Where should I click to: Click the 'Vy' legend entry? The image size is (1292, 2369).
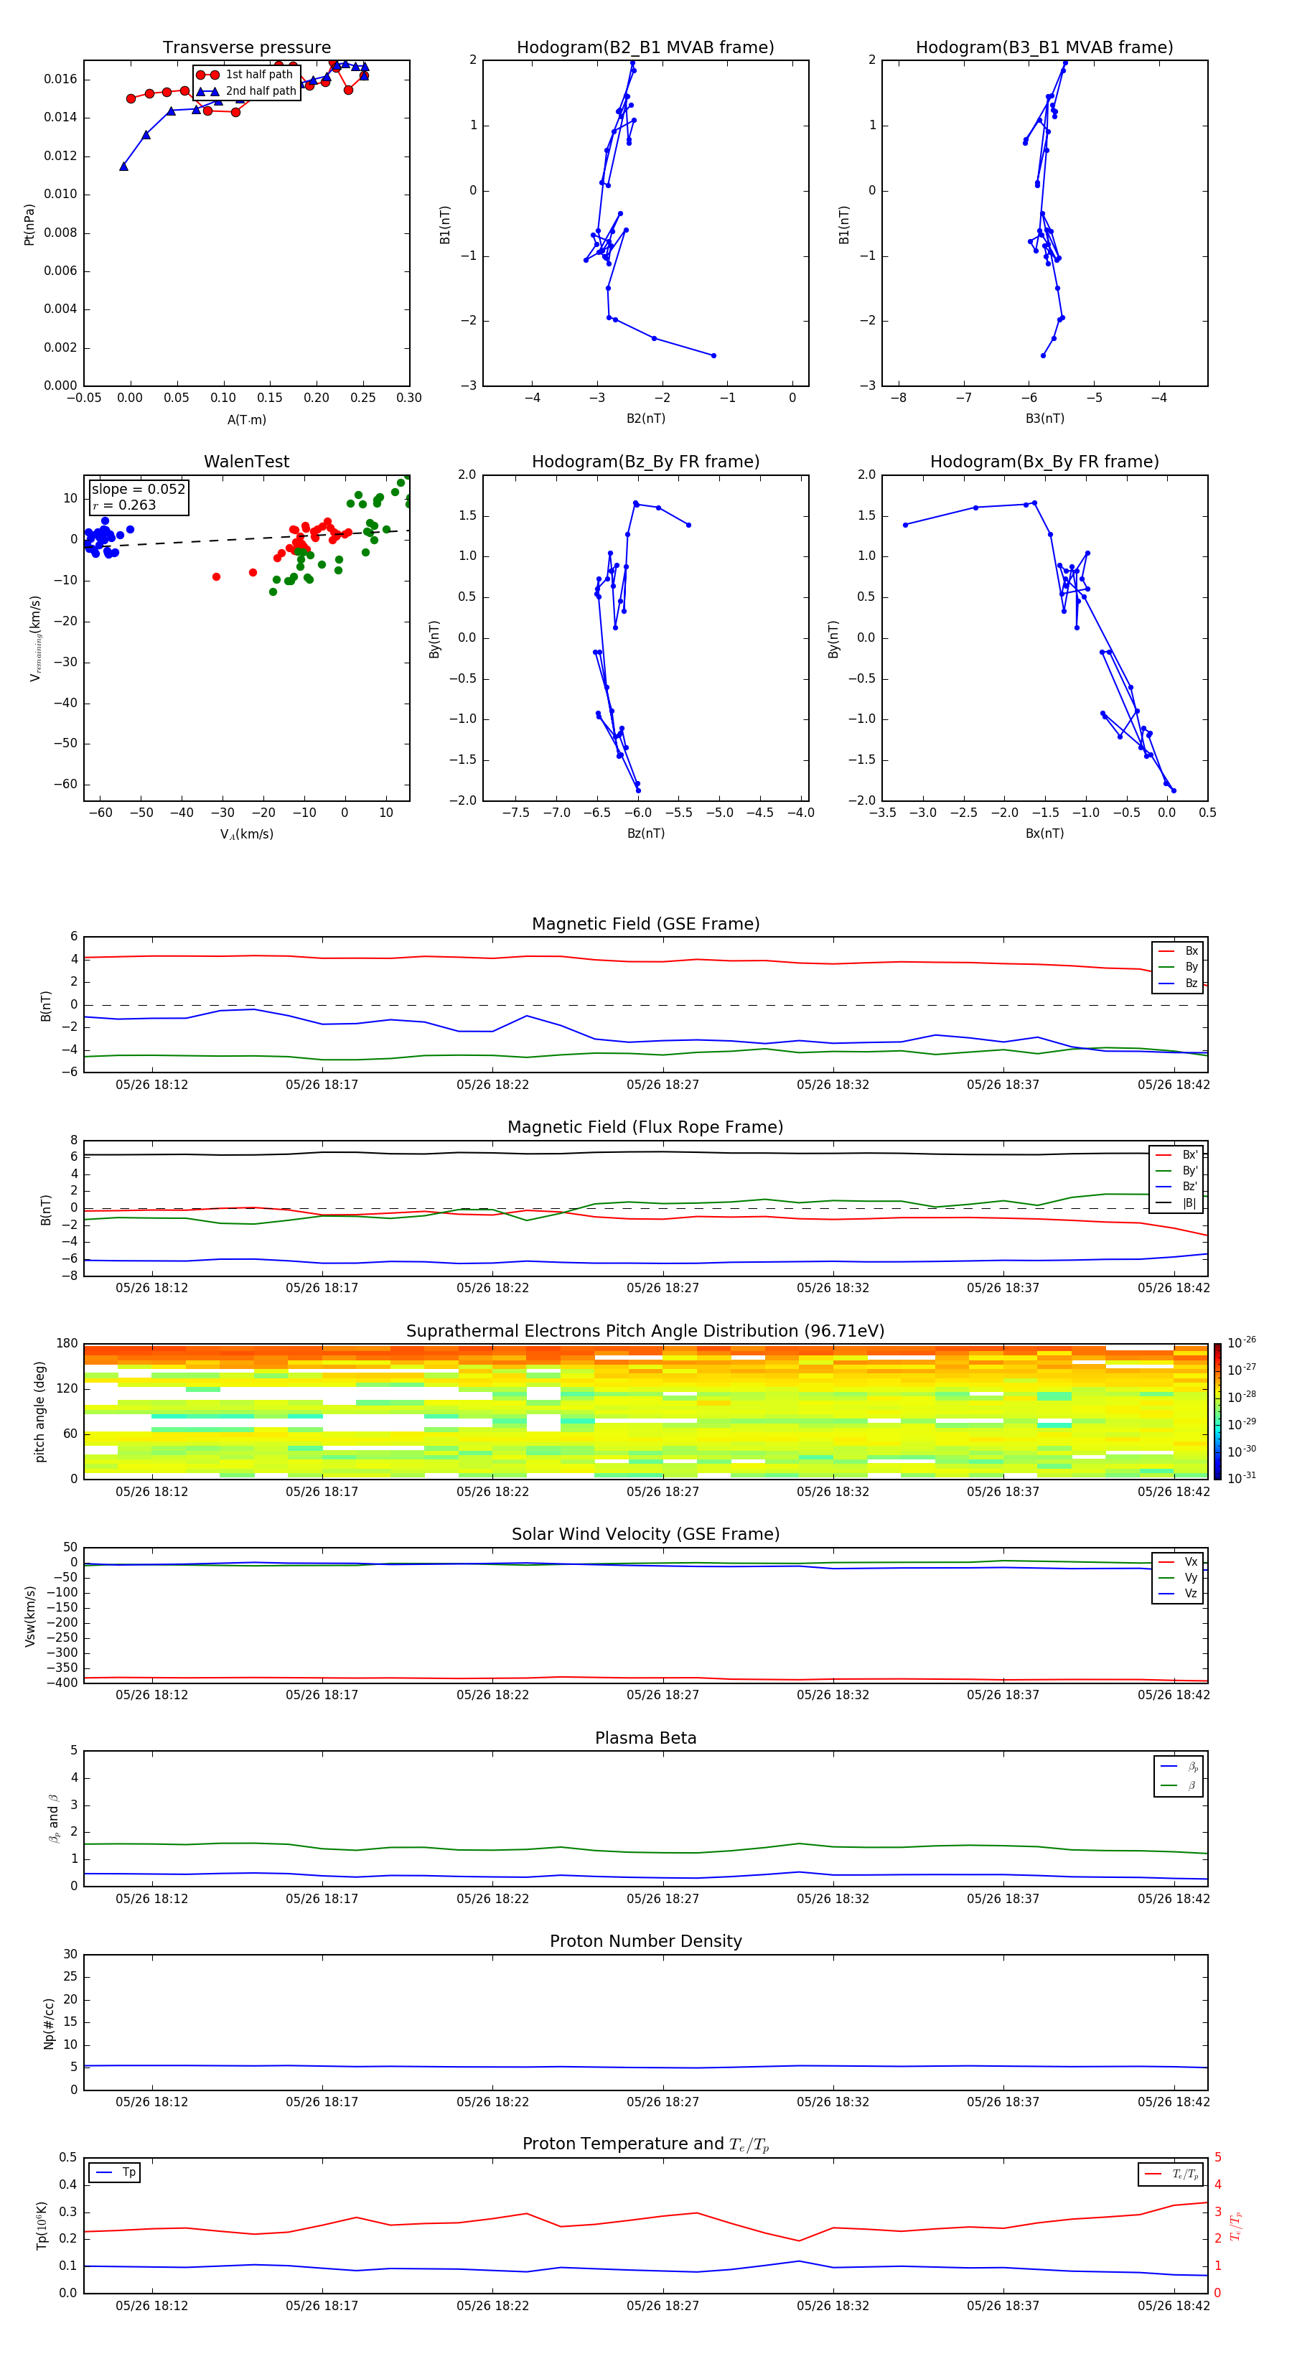coord(1178,1578)
